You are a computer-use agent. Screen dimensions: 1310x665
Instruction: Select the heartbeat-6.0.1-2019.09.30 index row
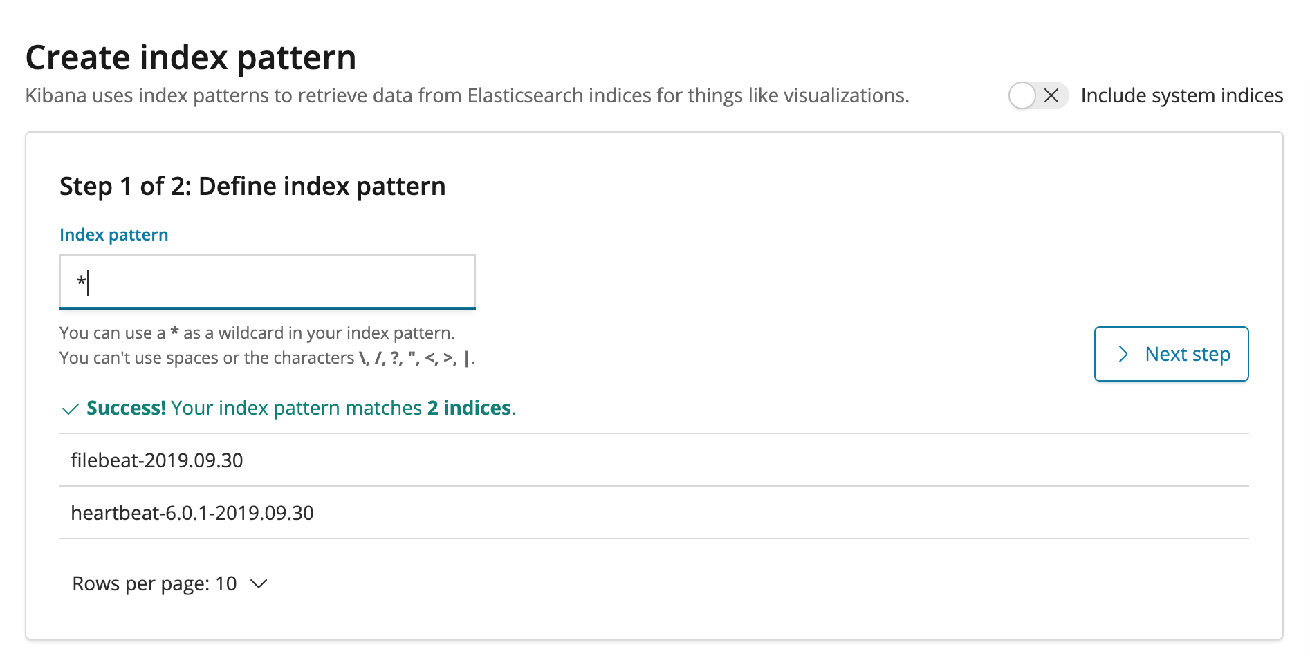point(654,513)
